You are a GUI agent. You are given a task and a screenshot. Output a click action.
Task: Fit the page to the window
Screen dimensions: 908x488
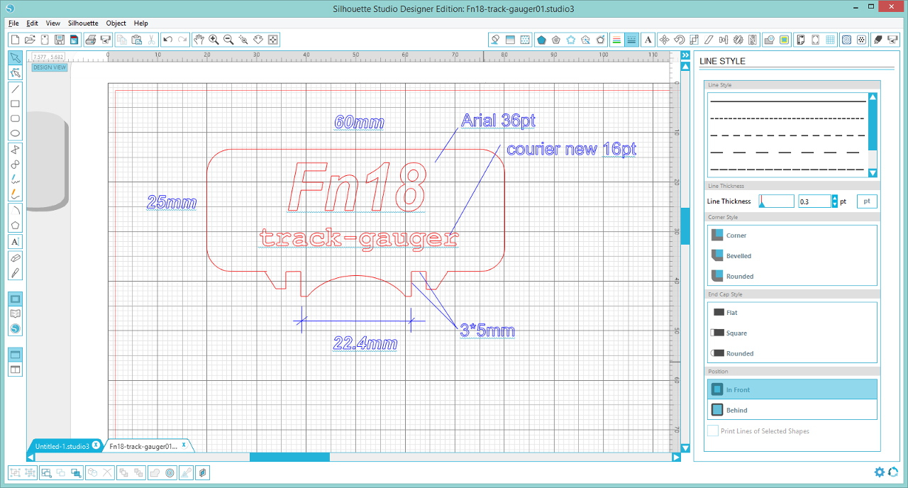pyautogui.click(x=273, y=40)
